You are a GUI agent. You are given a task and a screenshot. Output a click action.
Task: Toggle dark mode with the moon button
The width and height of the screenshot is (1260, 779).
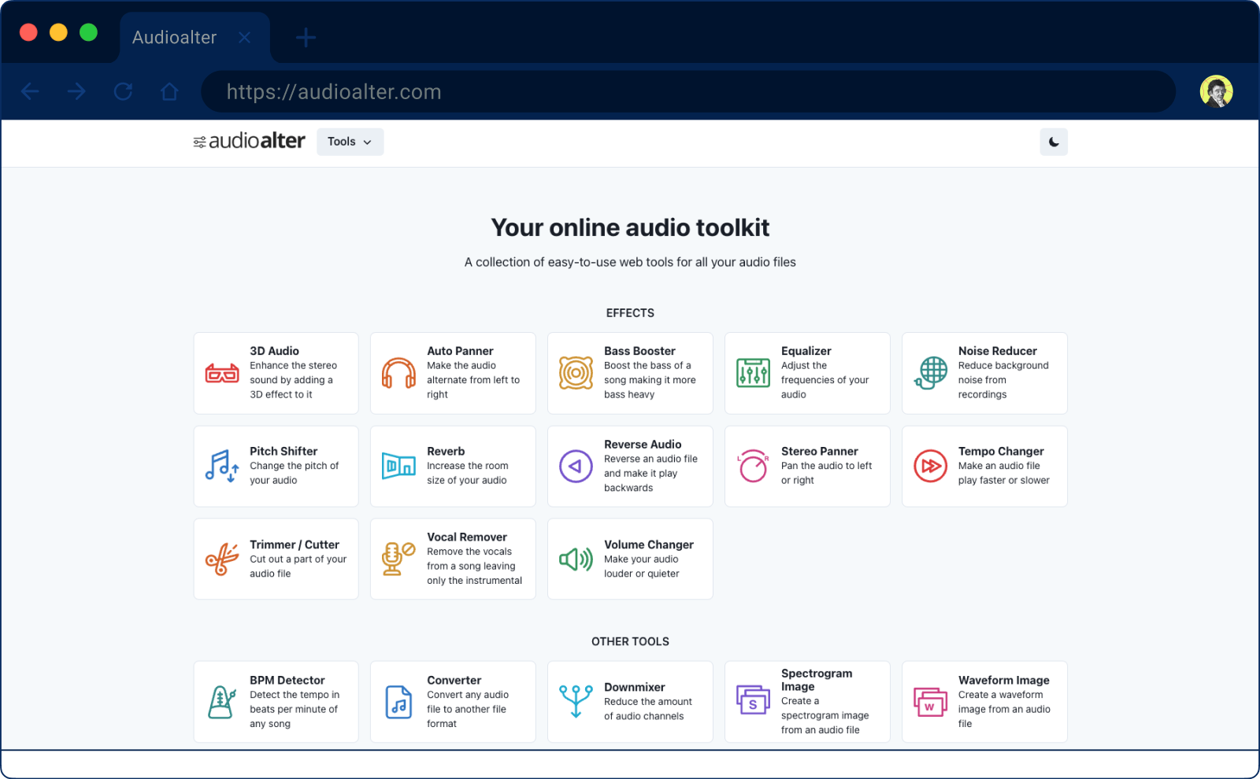(1054, 142)
